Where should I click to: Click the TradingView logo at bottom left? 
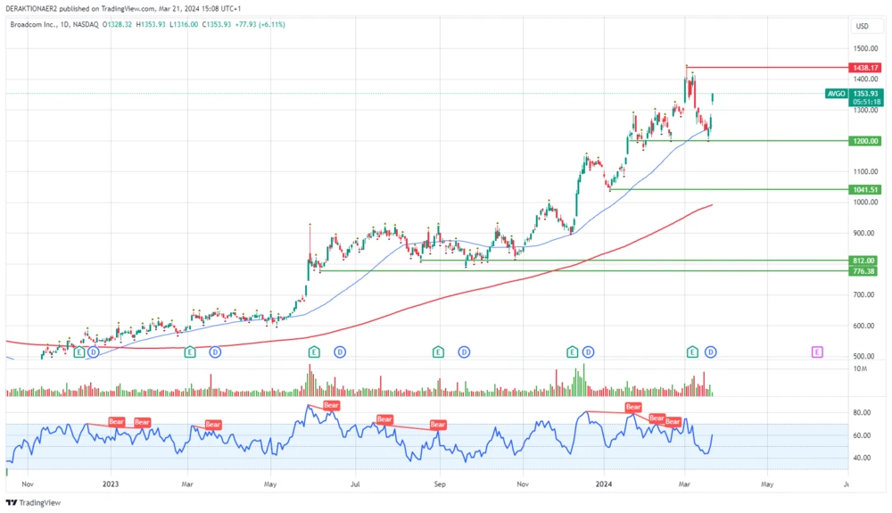pos(33,503)
